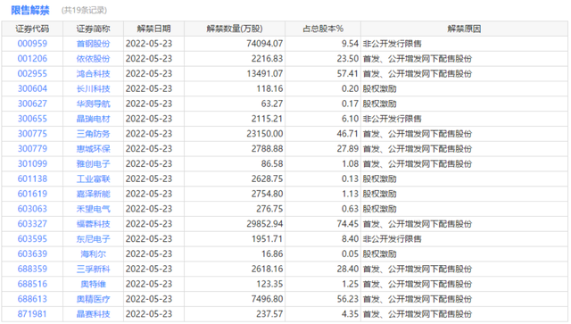The width and height of the screenshot is (571, 324).
Task: Open stock code 300627 link
Action: [32, 104]
